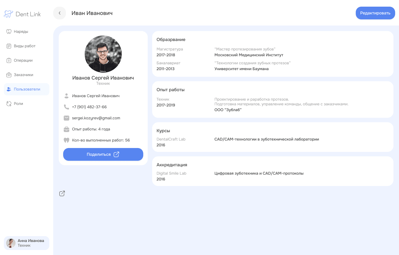
Task: Open the Наряды menu item
Action: (27, 32)
